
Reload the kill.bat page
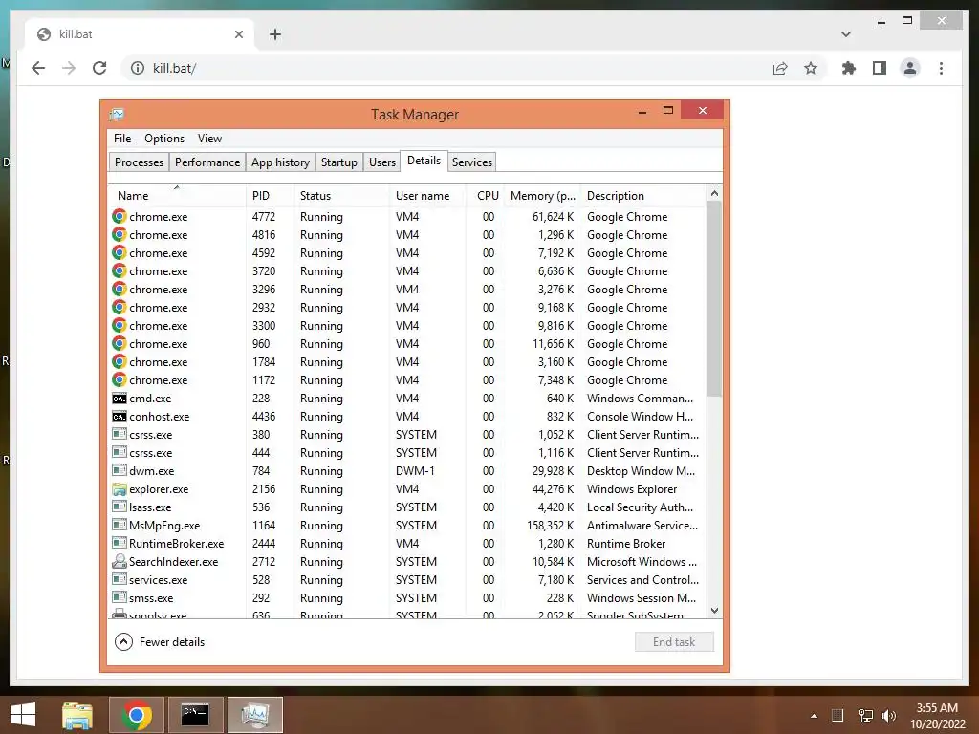coord(99,68)
